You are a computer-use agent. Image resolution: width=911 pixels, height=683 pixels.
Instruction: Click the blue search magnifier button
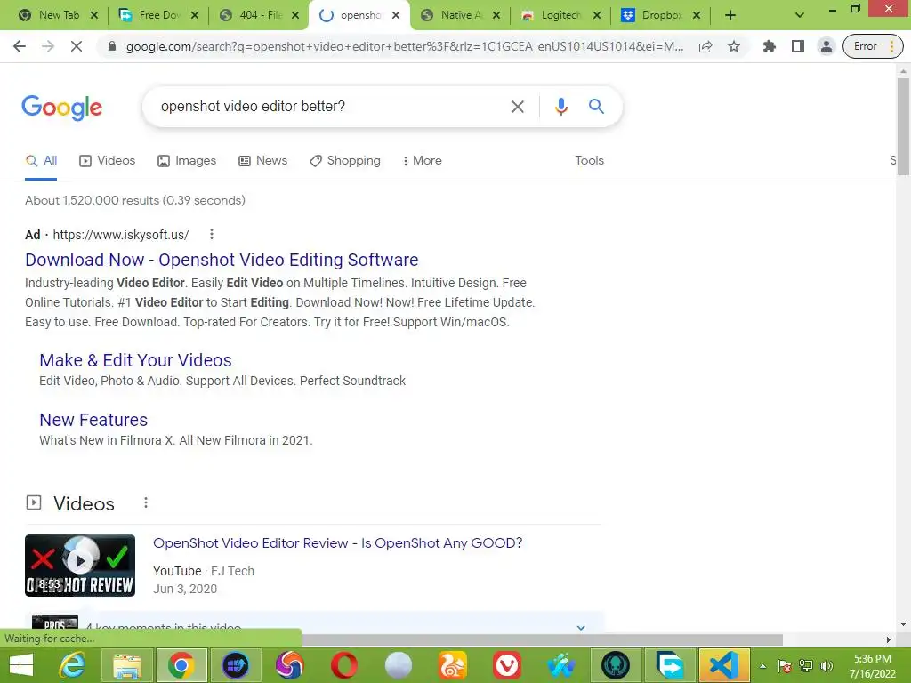[596, 107]
